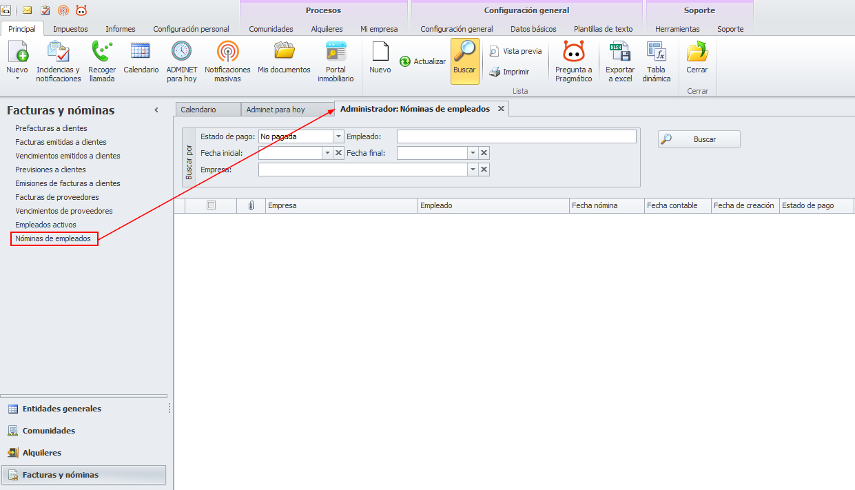Click the clipboard check icon in quick access bar

tap(45, 10)
